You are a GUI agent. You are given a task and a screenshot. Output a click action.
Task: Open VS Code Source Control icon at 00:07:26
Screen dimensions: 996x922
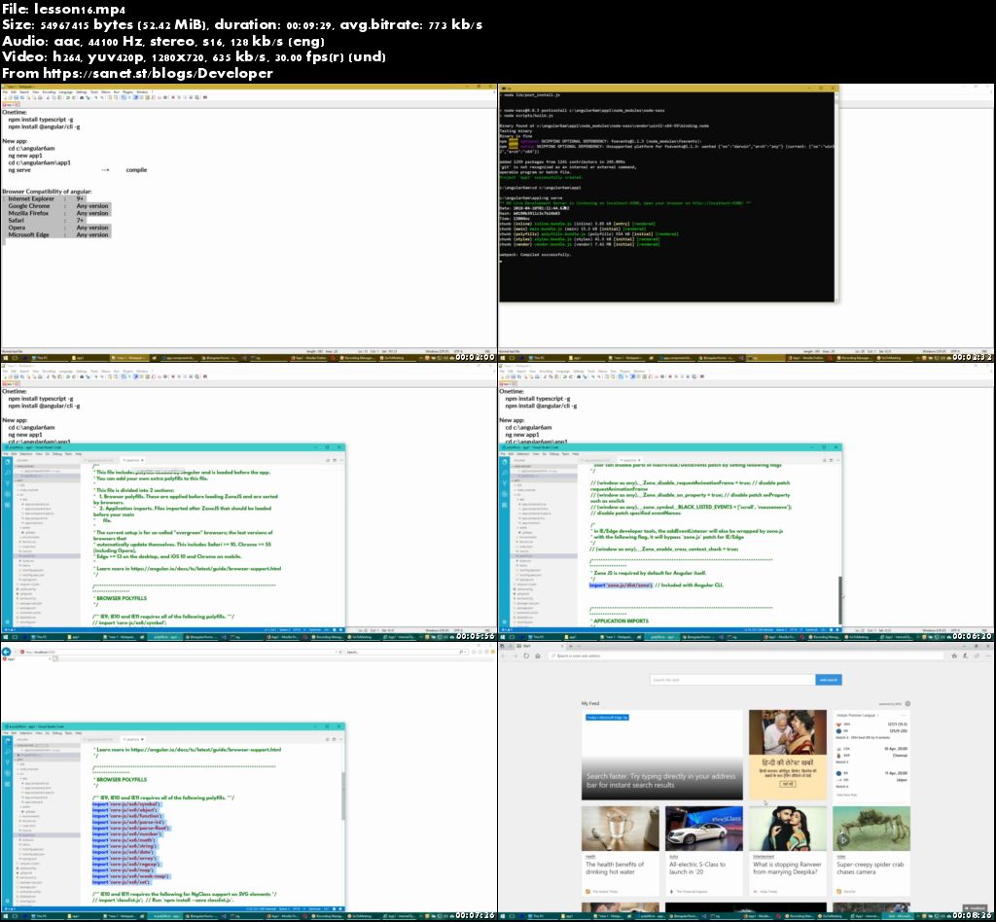pyautogui.click(x=7, y=762)
